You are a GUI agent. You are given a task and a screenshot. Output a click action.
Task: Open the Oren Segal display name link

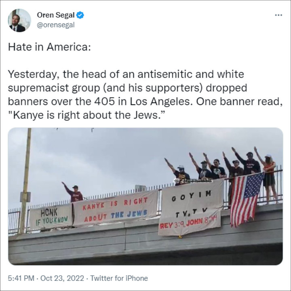pos(56,15)
